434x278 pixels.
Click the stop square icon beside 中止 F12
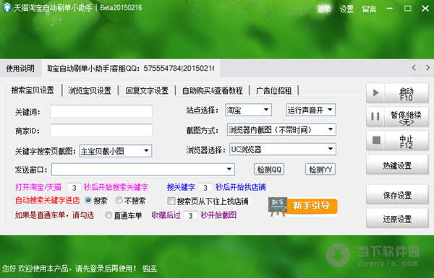376,140
